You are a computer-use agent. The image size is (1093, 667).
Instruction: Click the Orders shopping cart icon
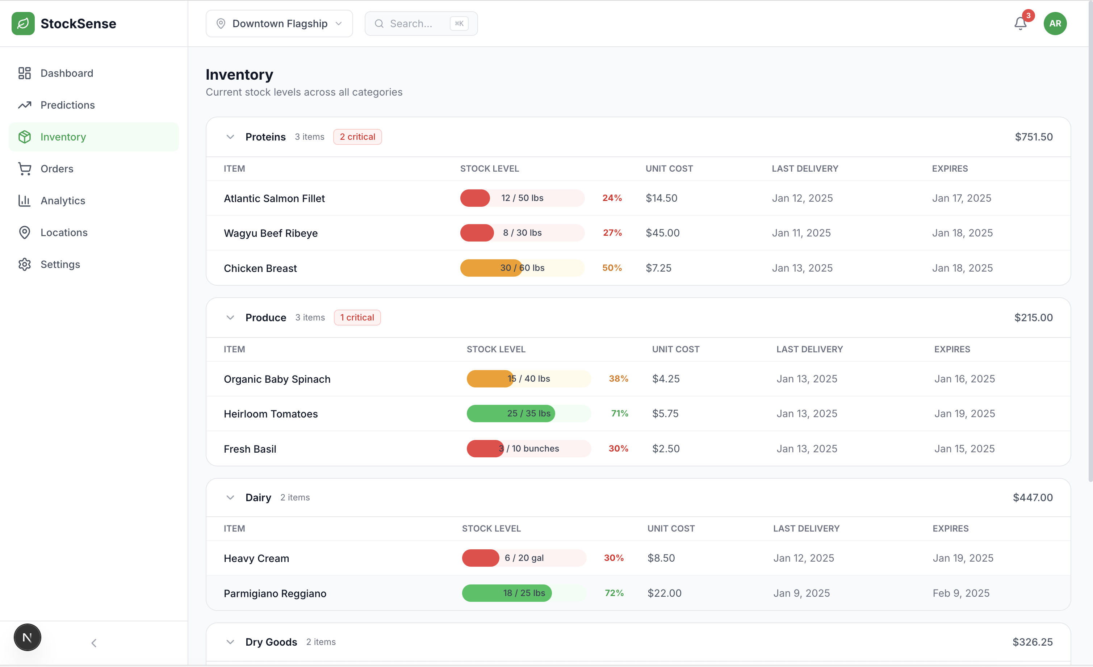pyautogui.click(x=24, y=168)
